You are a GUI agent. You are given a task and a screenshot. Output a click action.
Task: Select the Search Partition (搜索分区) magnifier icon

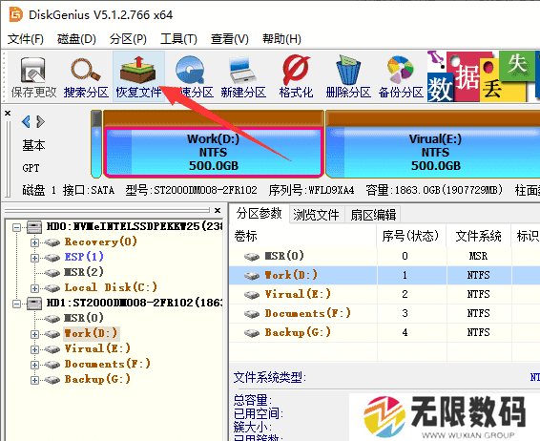tap(86, 77)
